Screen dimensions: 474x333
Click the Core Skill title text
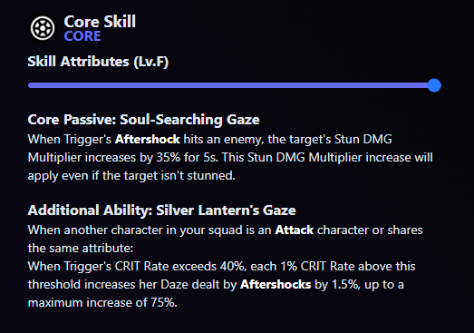click(100, 22)
